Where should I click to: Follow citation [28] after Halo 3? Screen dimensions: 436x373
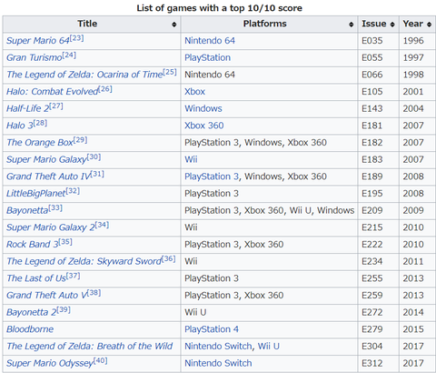[40, 123]
